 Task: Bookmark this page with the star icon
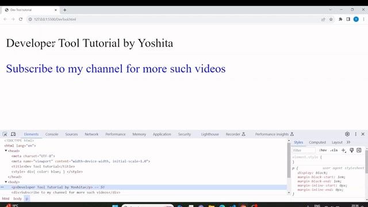tap(331, 19)
